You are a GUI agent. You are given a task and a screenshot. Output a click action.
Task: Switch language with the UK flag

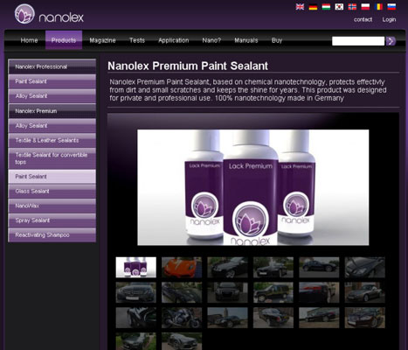[x=300, y=7]
